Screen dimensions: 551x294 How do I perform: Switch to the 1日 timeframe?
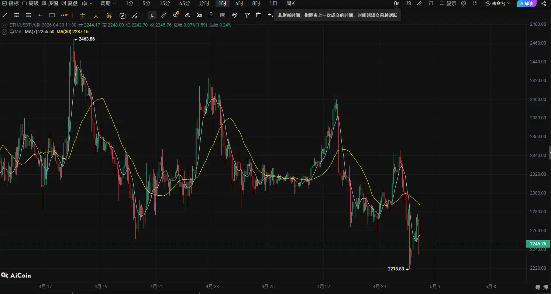point(273,3)
